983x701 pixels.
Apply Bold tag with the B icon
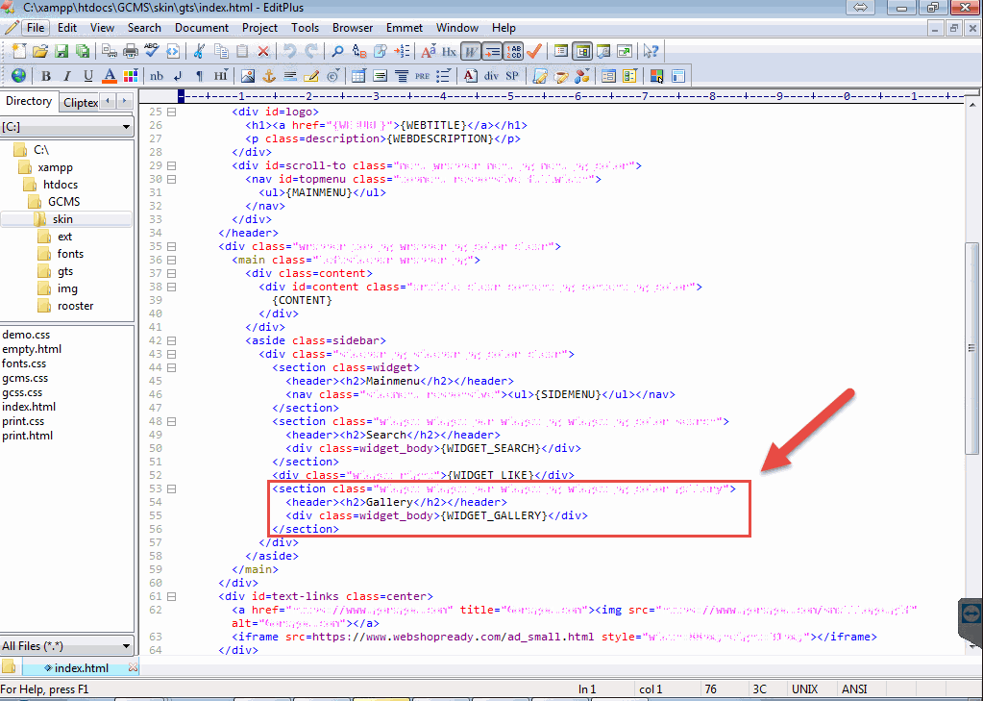pyautogui.click(x=46, y=76)
